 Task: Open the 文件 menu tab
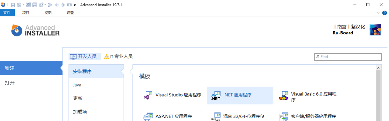7,13
